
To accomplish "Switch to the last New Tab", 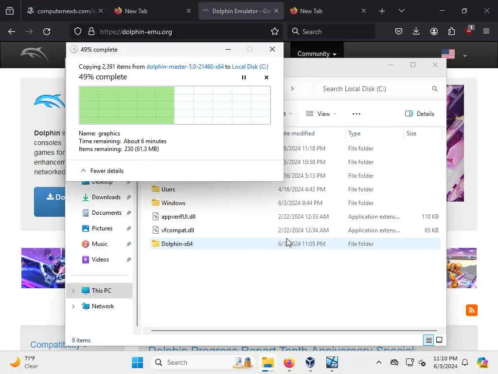I will (x=328, y=11).
